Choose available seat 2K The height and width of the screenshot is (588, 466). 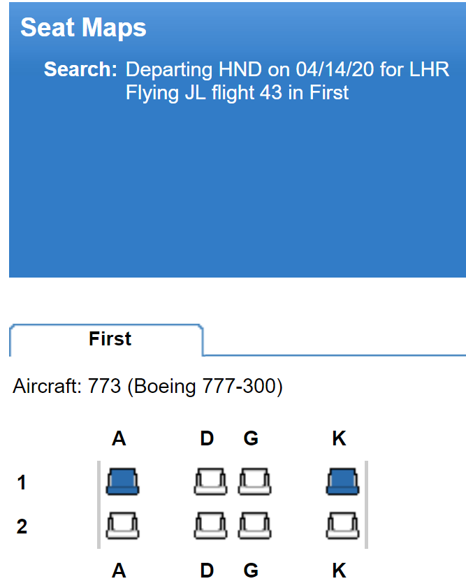(x=343, y=526)
